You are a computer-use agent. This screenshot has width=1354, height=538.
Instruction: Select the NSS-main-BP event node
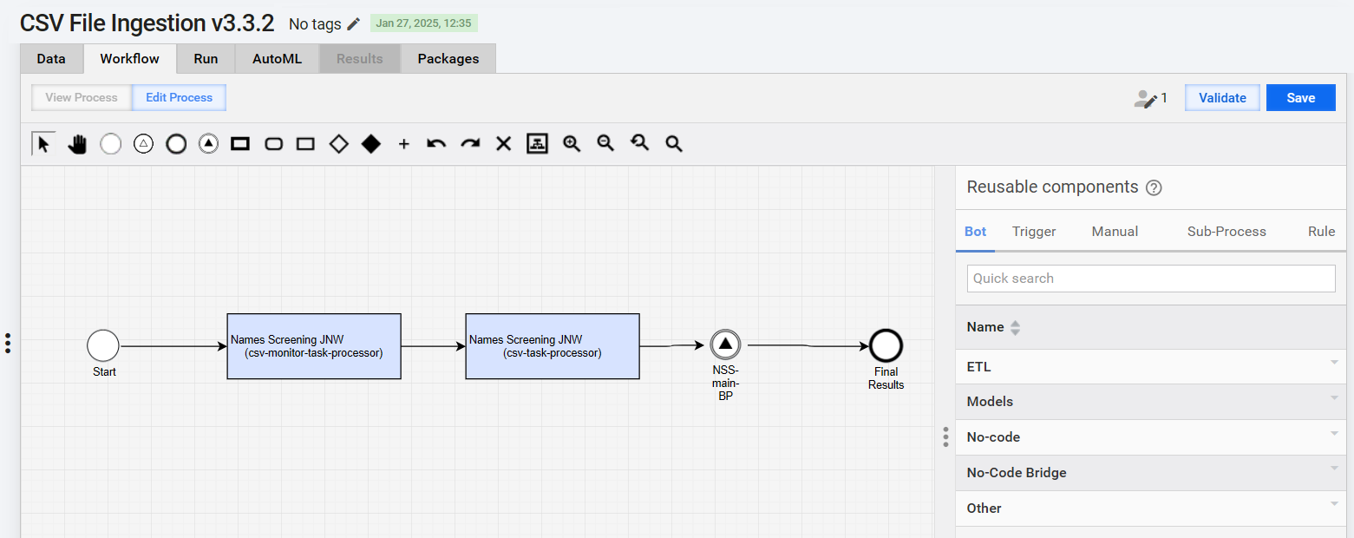[x=726, y=345]
